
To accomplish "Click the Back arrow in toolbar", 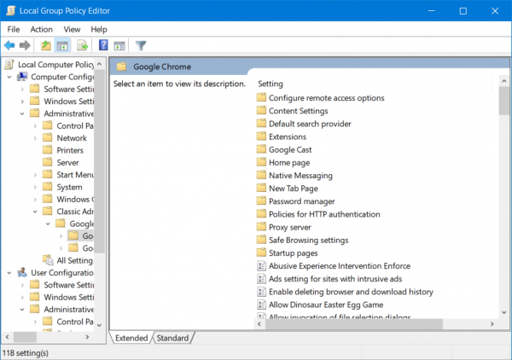I will (9, 45).
